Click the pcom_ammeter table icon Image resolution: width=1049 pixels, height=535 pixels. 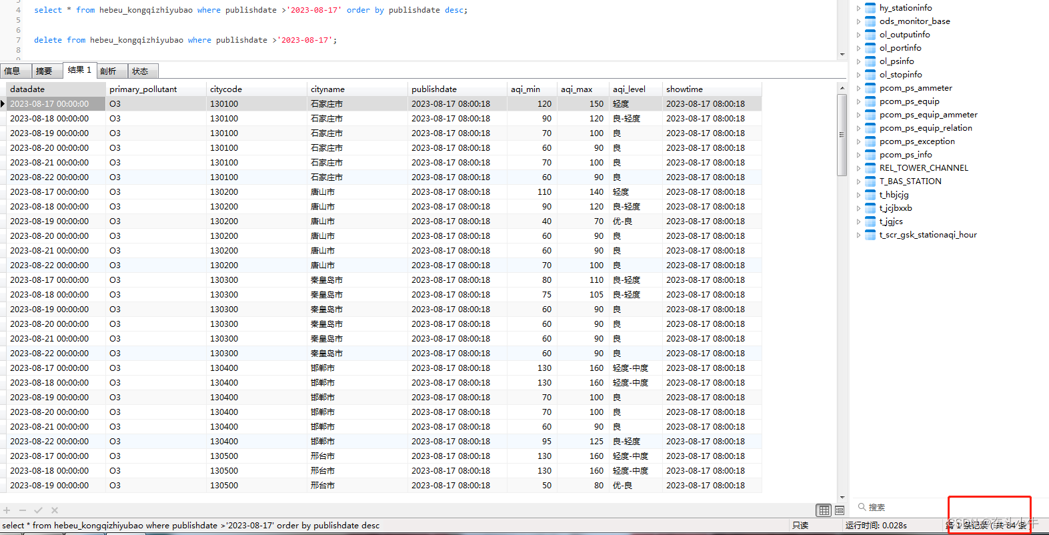coord(870,88)
